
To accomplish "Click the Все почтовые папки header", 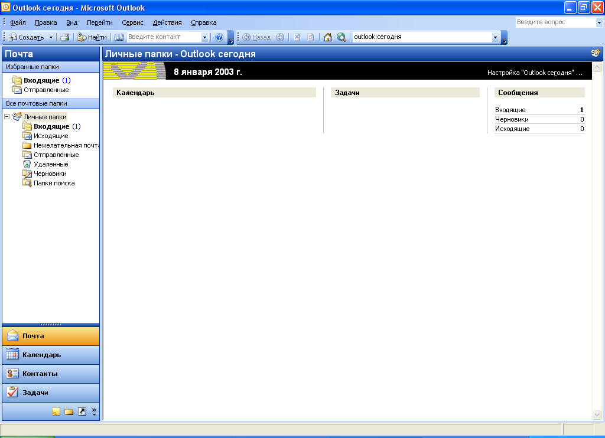I will tap(51, 103).
